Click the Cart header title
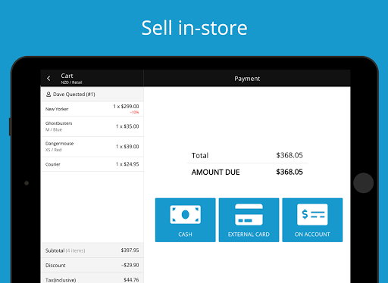Image resolution: width=388 pixels, height=283 pixels. pos(67,76)
